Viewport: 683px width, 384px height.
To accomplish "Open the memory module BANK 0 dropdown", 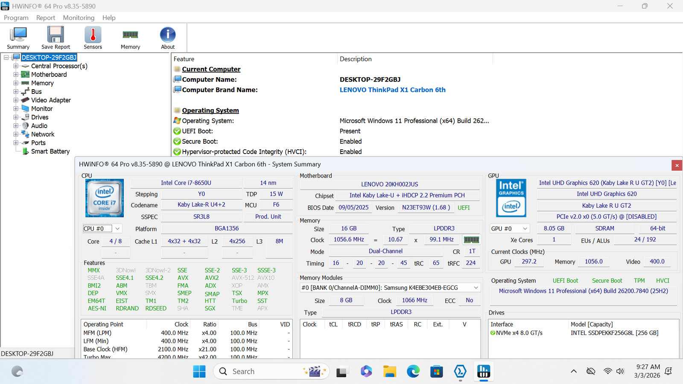I will pos(390,288).
